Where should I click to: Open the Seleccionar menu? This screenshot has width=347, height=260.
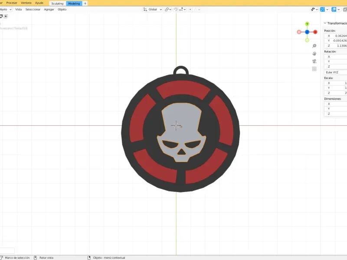[33, 10]
